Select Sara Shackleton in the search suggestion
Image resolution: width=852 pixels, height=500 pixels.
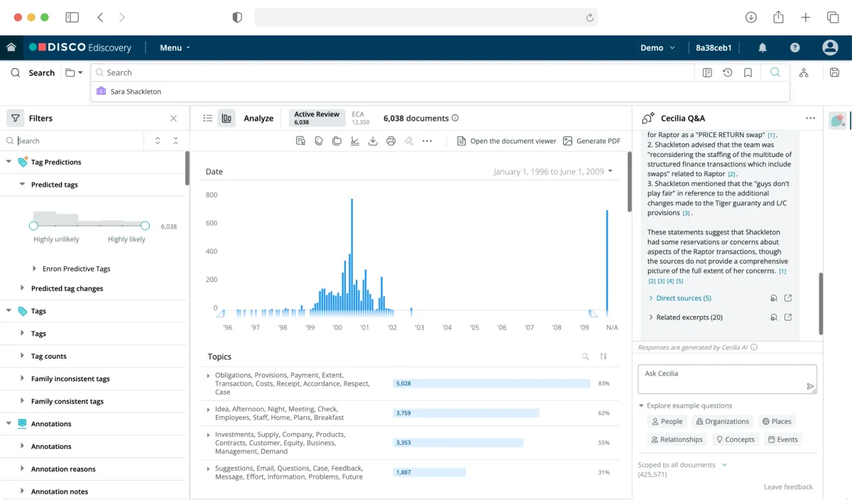135,92
